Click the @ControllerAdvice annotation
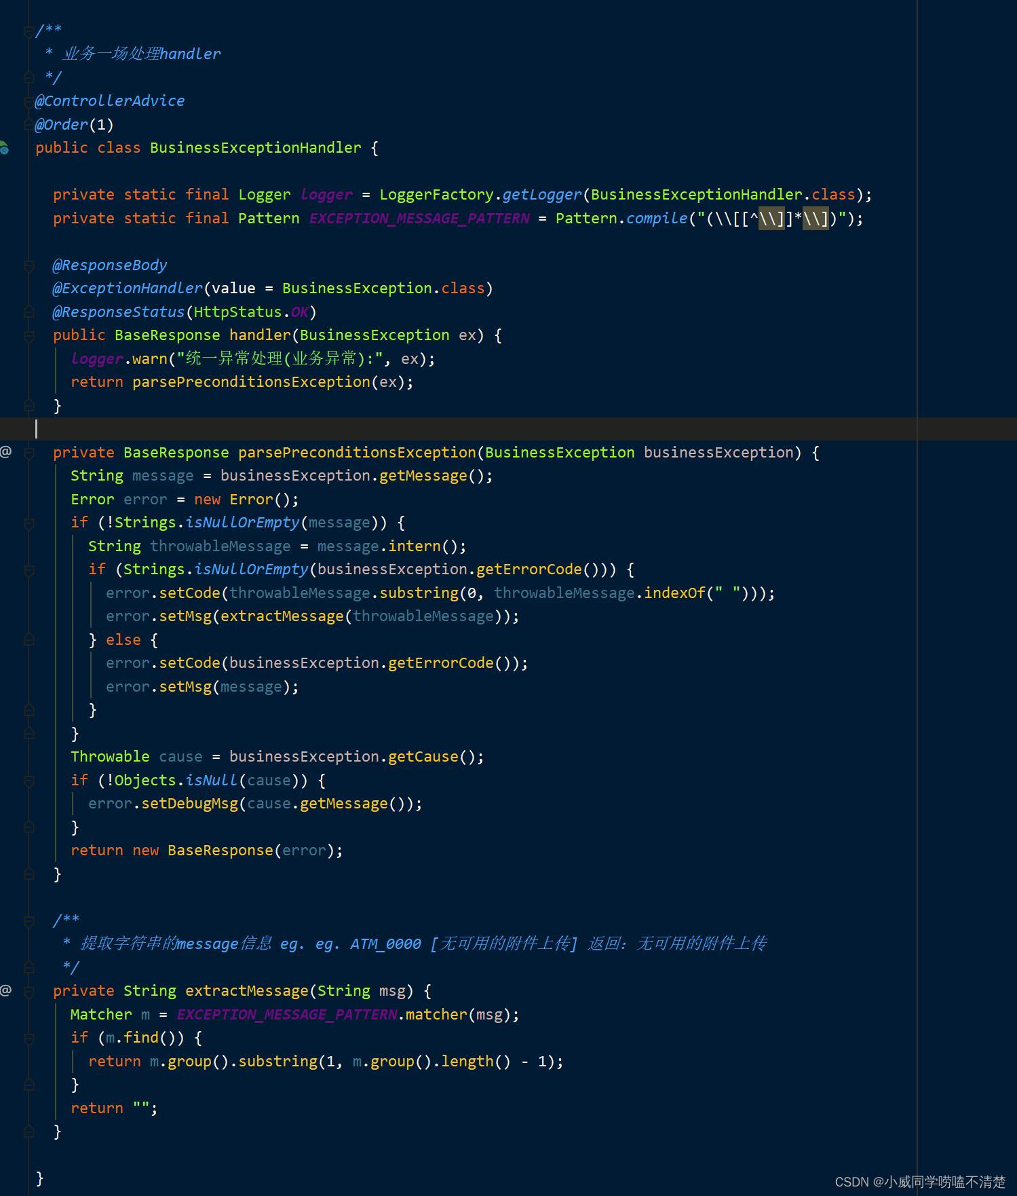Viewport: 1017px width, 1196px height. tap(110, 100)
